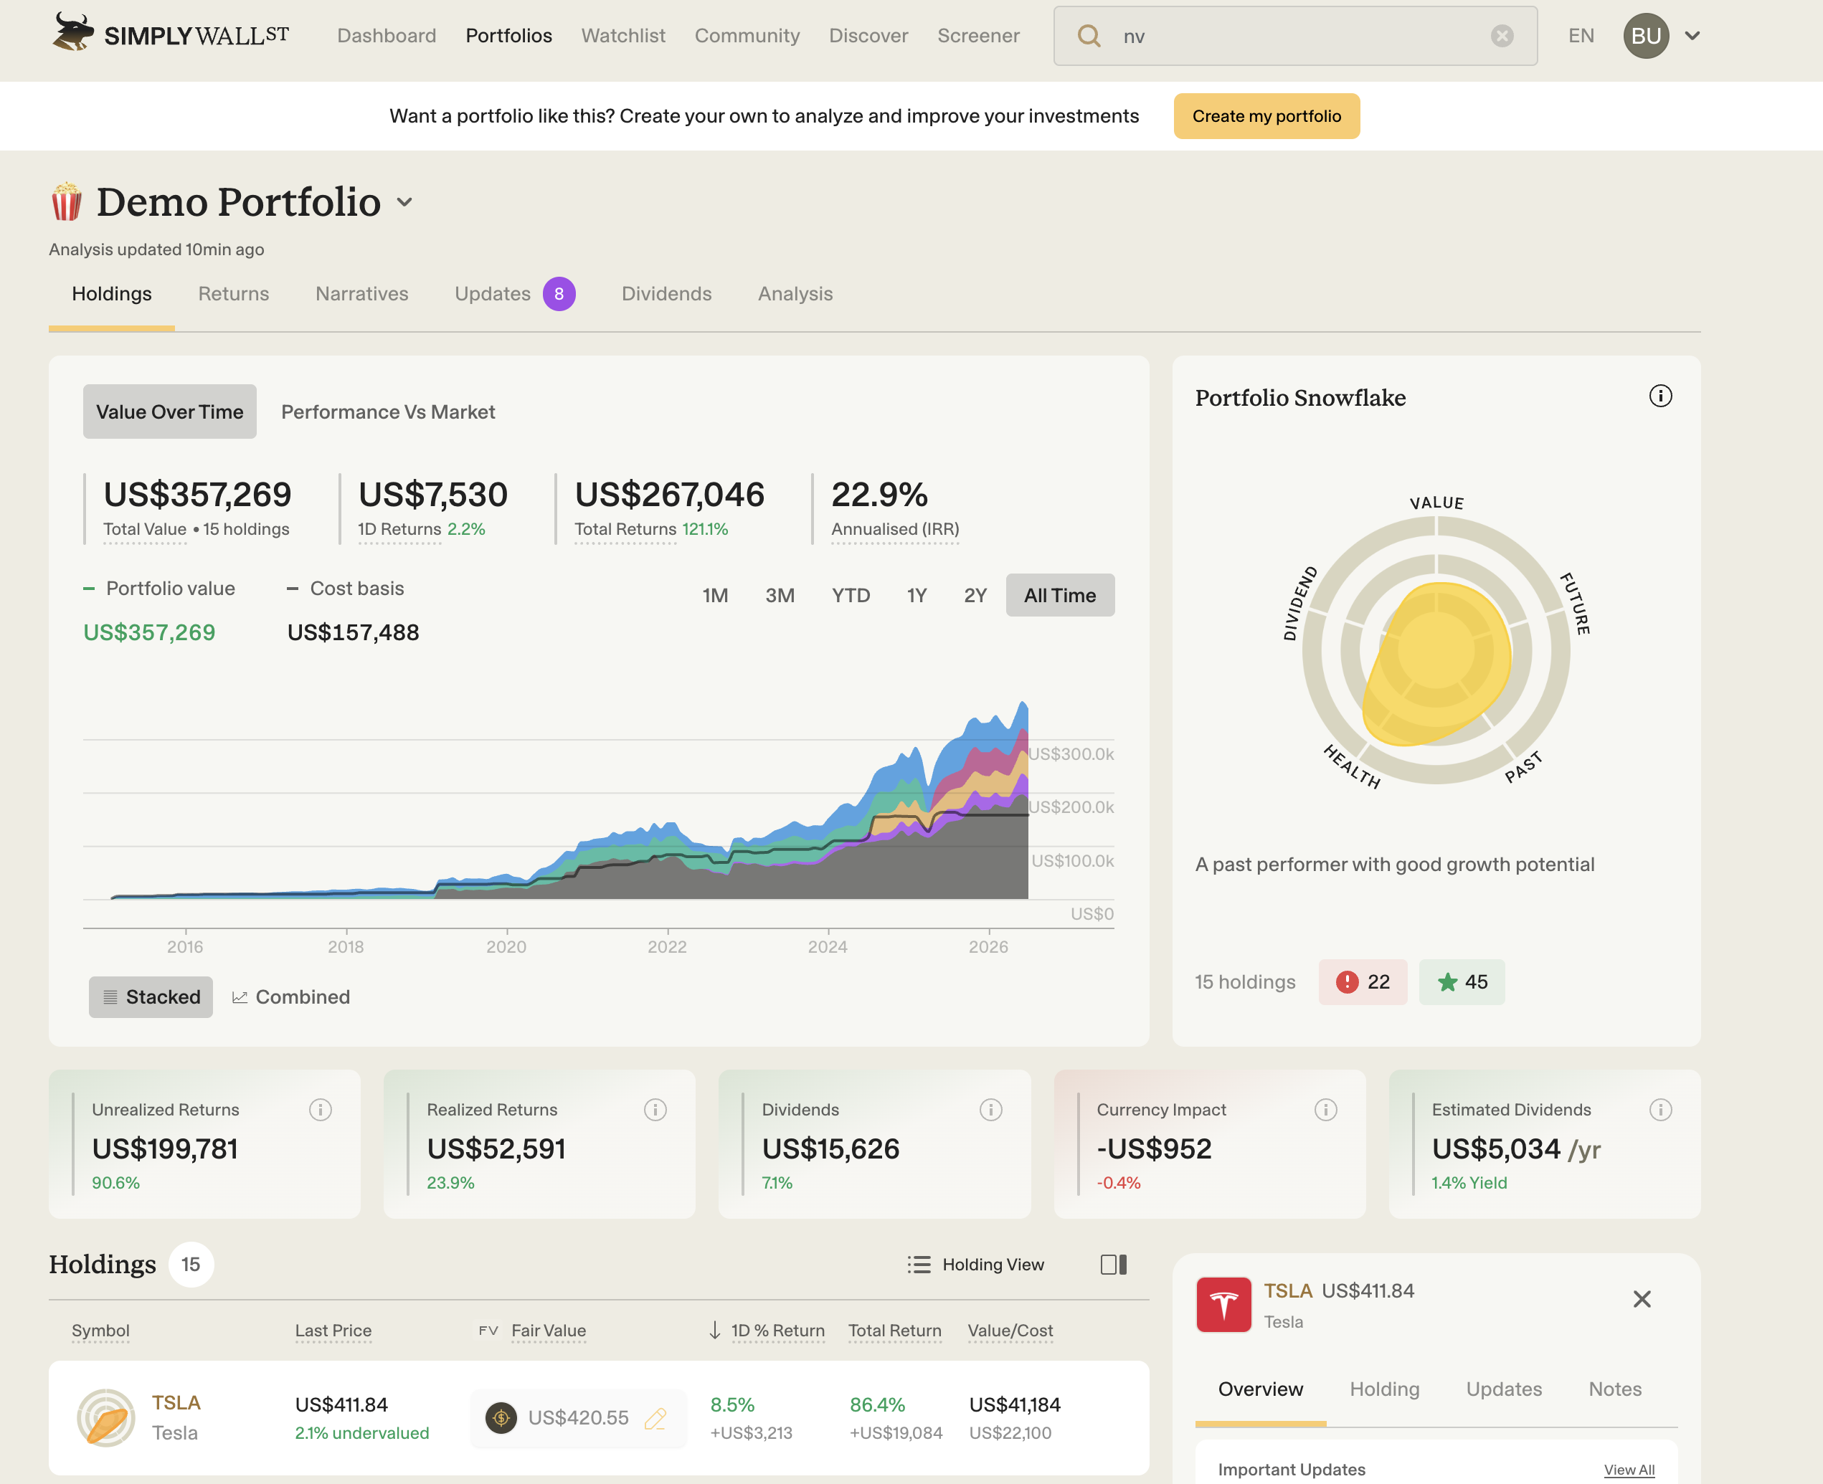Click Currency Impact info icon
1823x1484 pixels.
point(1325,1110)
